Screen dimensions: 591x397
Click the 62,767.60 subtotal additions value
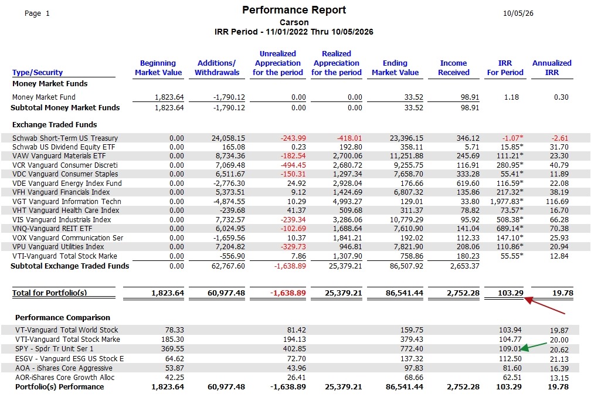(228, 266)
